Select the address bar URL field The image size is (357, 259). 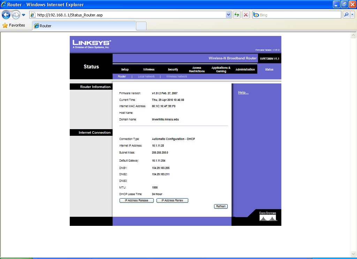[131, 15]
